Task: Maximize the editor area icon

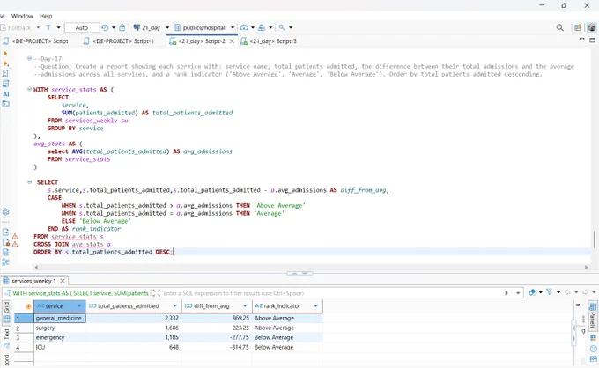Action: point(593,40)
